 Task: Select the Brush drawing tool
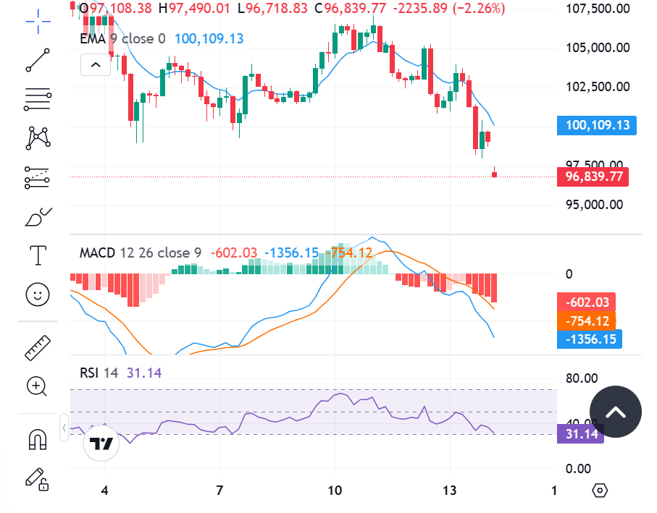pyautogui.click(x=38, y=216)
